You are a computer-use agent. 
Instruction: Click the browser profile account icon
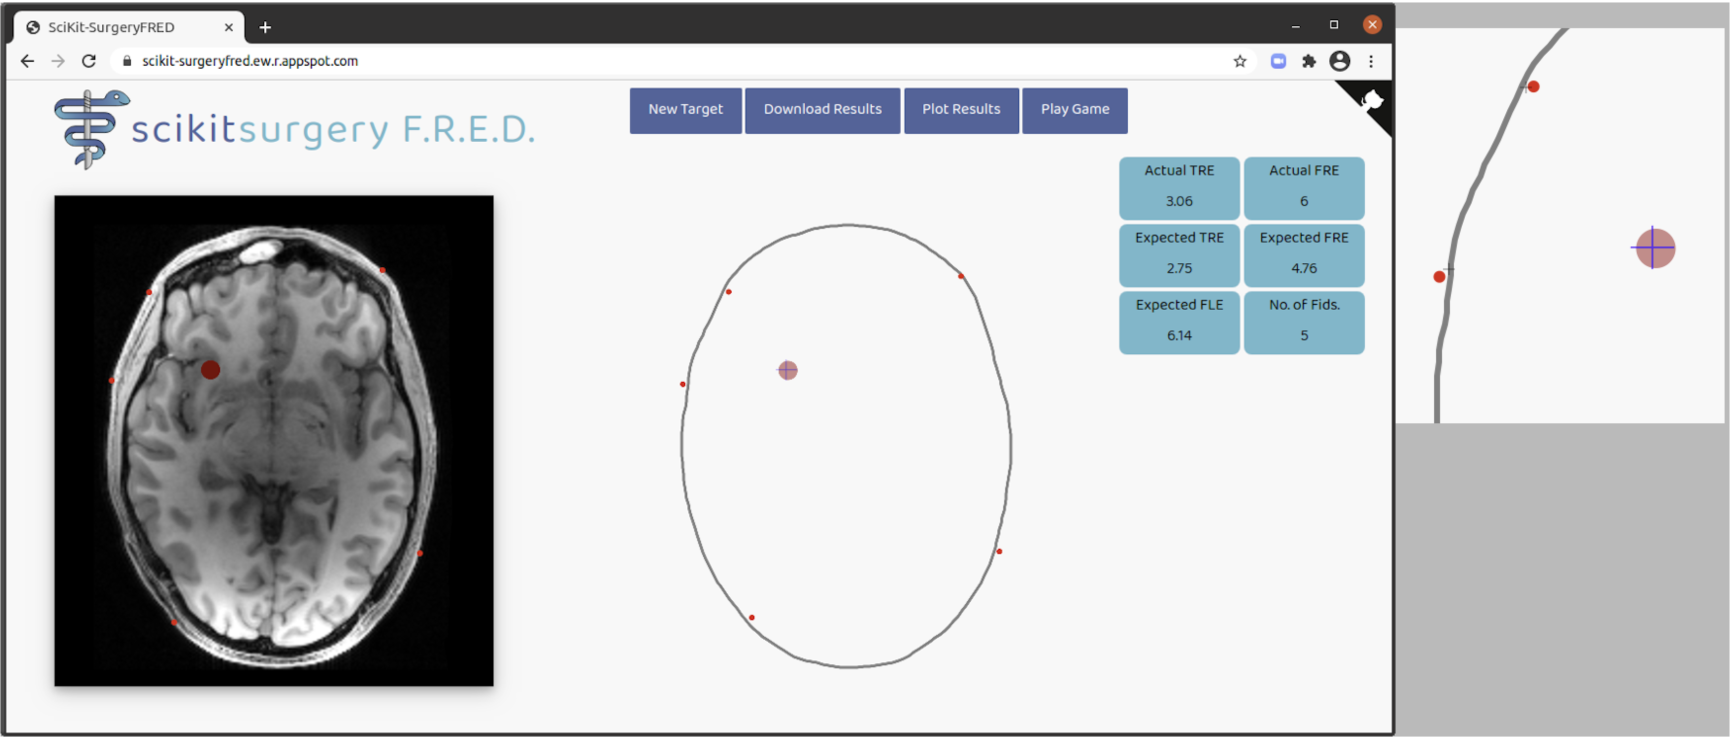tap(1341, 60)
